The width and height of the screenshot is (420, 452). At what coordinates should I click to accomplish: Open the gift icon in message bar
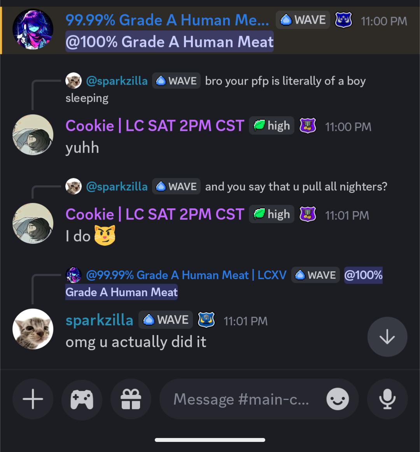click(131, 399)
